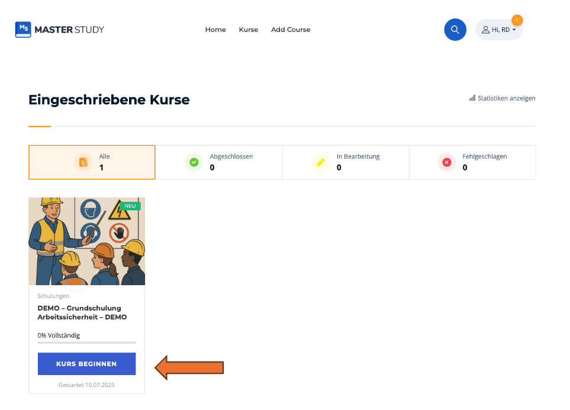Click the user profile avatar icon

485,30
